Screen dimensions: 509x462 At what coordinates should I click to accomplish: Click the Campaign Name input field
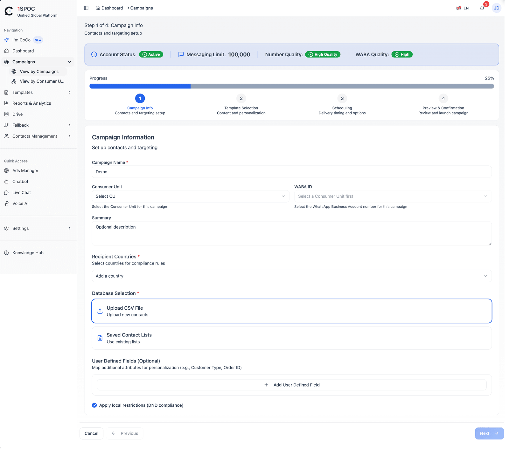(x=292, y=172)
